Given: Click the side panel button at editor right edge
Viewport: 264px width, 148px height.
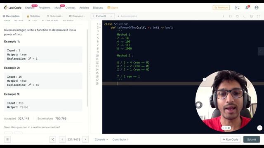Looking at the screenshot, I should coord(261,51).
